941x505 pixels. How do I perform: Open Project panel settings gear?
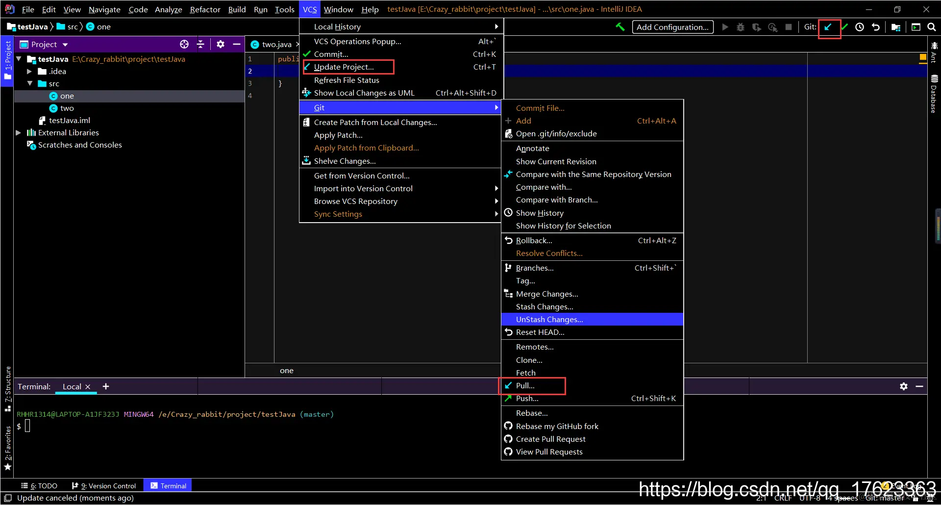(x=221, y=44)
